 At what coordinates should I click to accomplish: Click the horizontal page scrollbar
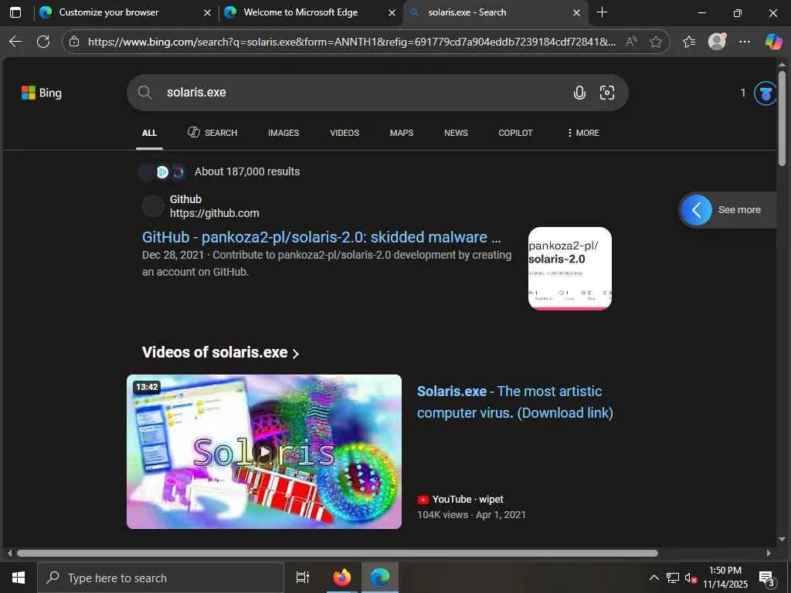click(x=338, y=553)
